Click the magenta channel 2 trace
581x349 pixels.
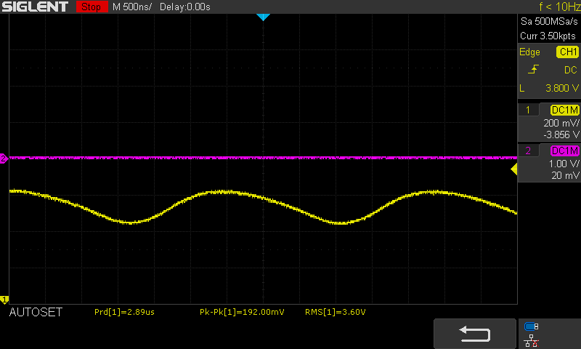(x=263, y=158)
